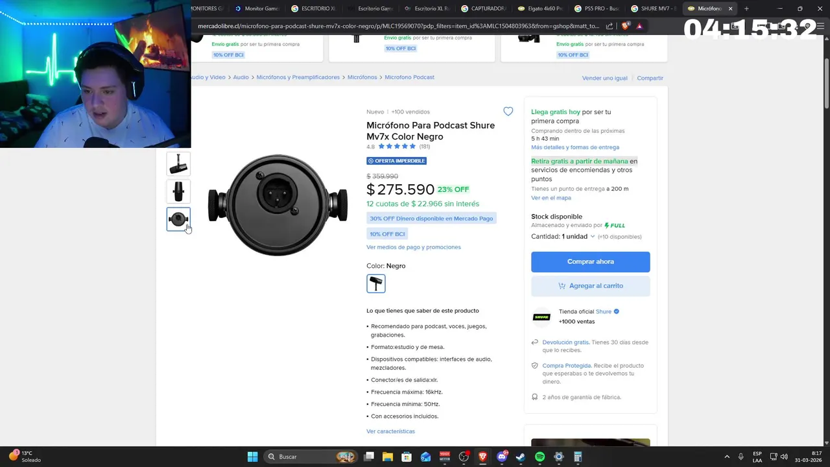Open Compra Protegida link
The height and width of the screenshot is (467, 830).
pyautogui.click(x=567, y=365)
